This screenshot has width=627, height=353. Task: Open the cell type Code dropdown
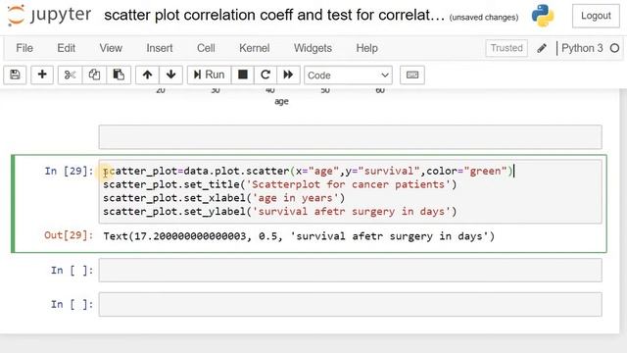(x=348, y=76)
